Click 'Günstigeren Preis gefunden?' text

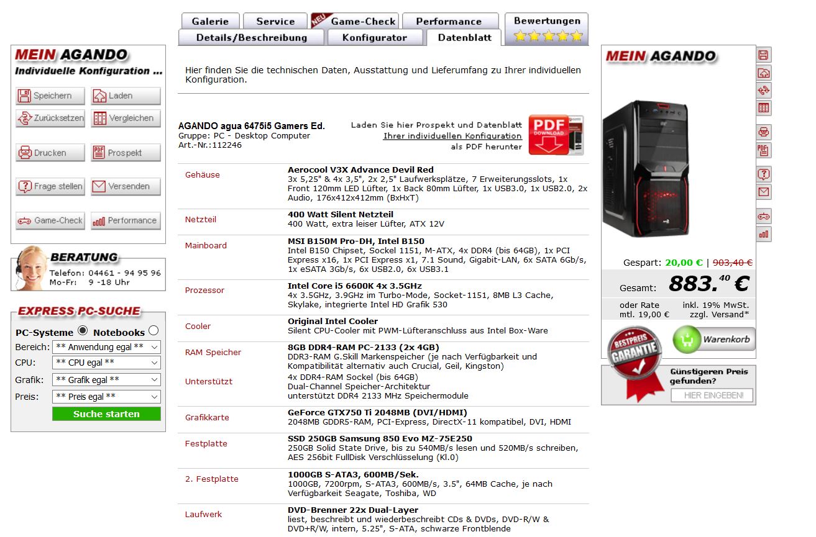(x=708, y=376)
